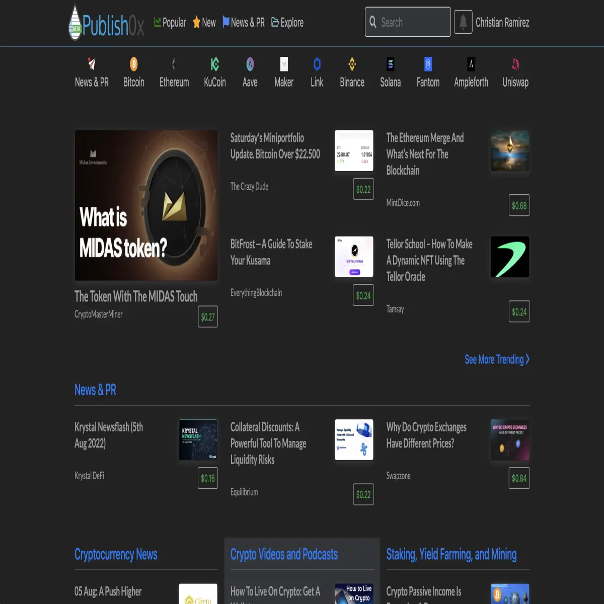Open BitFrost Guide To Stake Kusama article
Image resolution: width=604 pixels, height=604 pixels.
tap(271, 252)
